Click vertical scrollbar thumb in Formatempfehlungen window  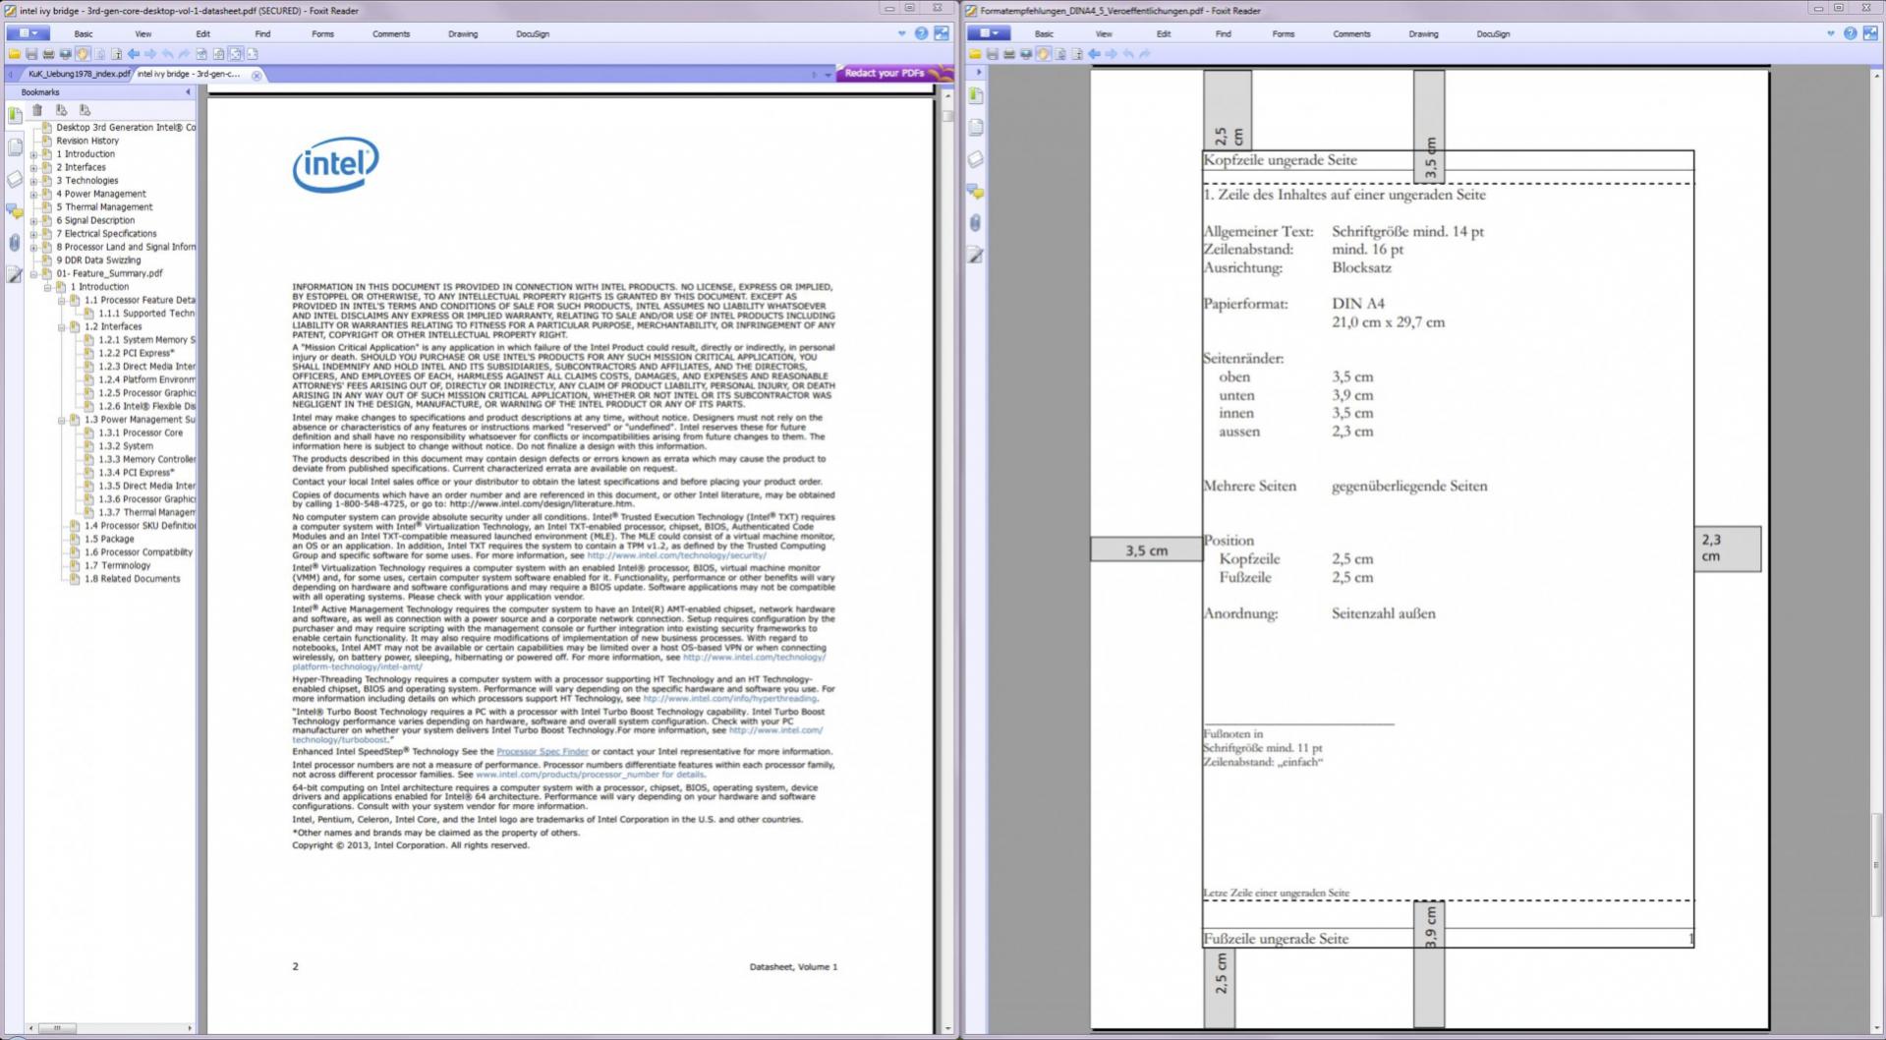pyautogui.click(x=1876, y=865)
